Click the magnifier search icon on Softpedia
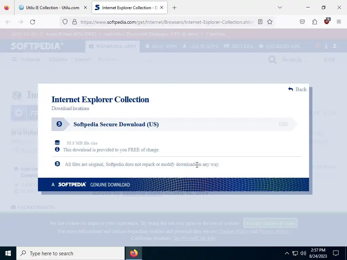 coord(272,60)
